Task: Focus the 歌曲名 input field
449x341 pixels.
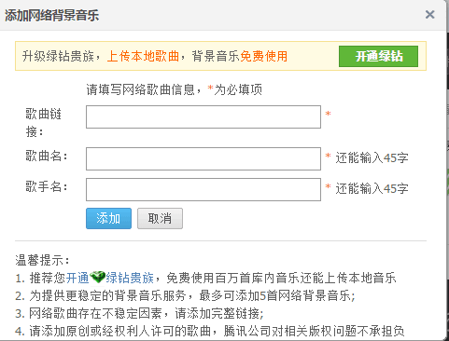Action: point(203,158)
